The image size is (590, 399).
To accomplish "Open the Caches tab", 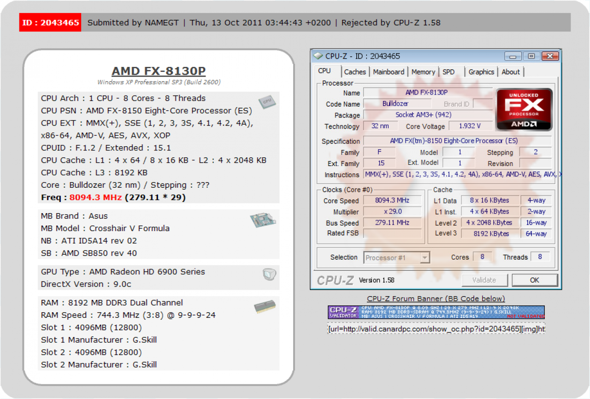I will [355, 72].
